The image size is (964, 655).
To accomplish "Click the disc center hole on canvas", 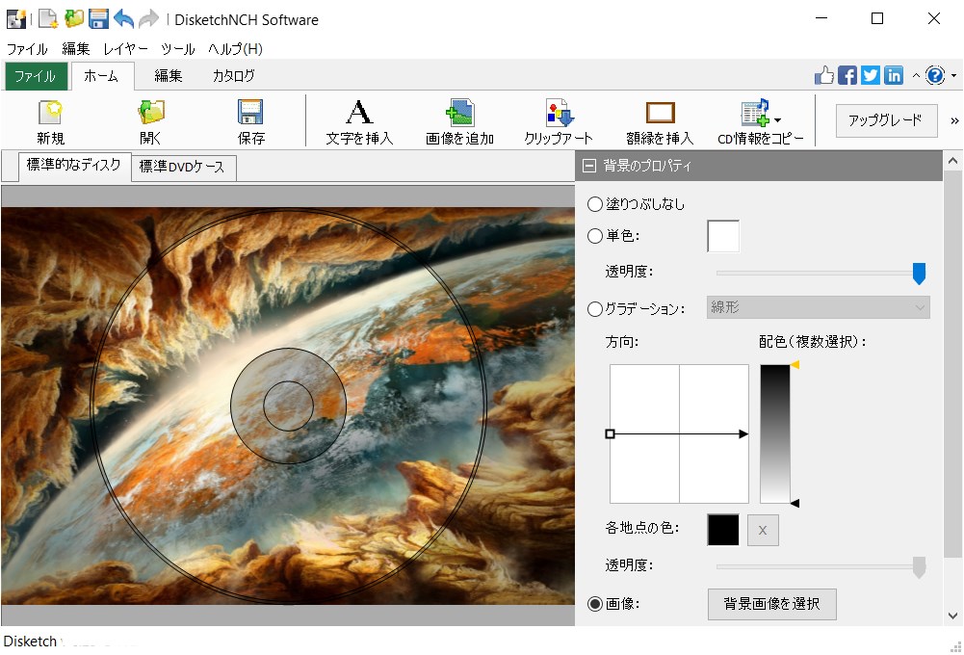I will click(x=288, y=406).
